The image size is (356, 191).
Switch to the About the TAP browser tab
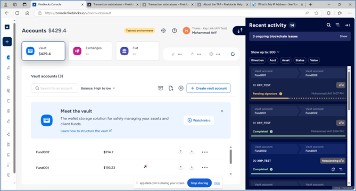click(222, 5)
